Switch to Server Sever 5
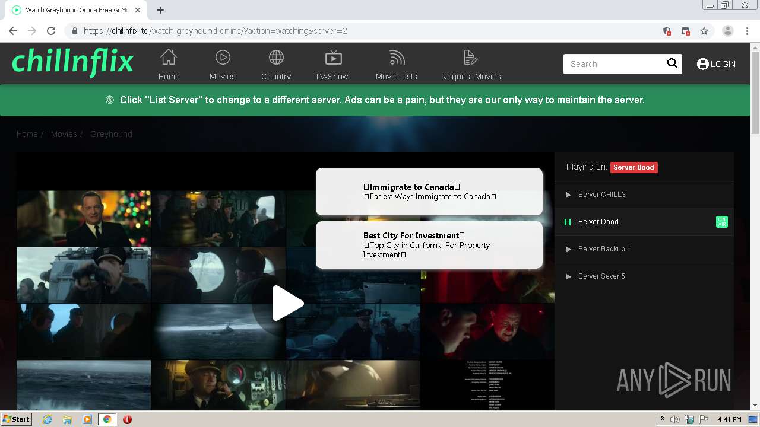The height and width of the screenshot is (427, 760). click(644, 276)
